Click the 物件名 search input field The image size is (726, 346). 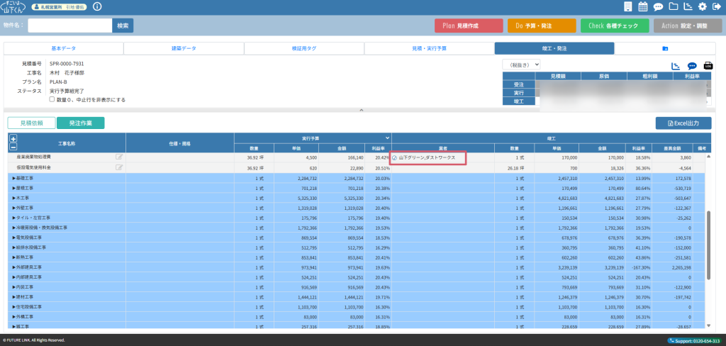pyautogui.click(x=69, y=26)
